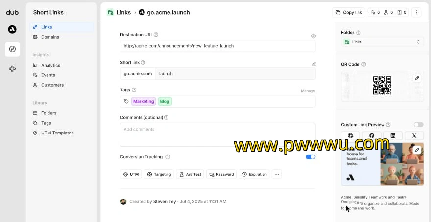Open the Folder dropdown showing Links

pos(383,42)
